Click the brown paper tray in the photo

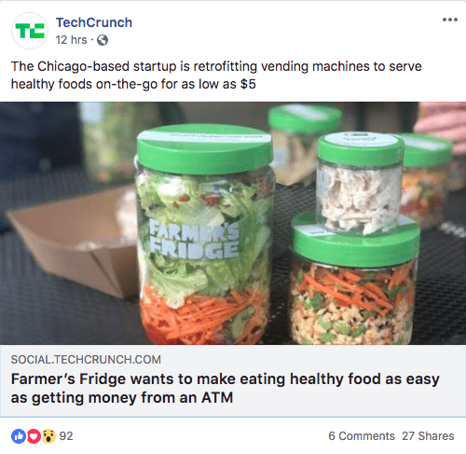click(73, 241)
